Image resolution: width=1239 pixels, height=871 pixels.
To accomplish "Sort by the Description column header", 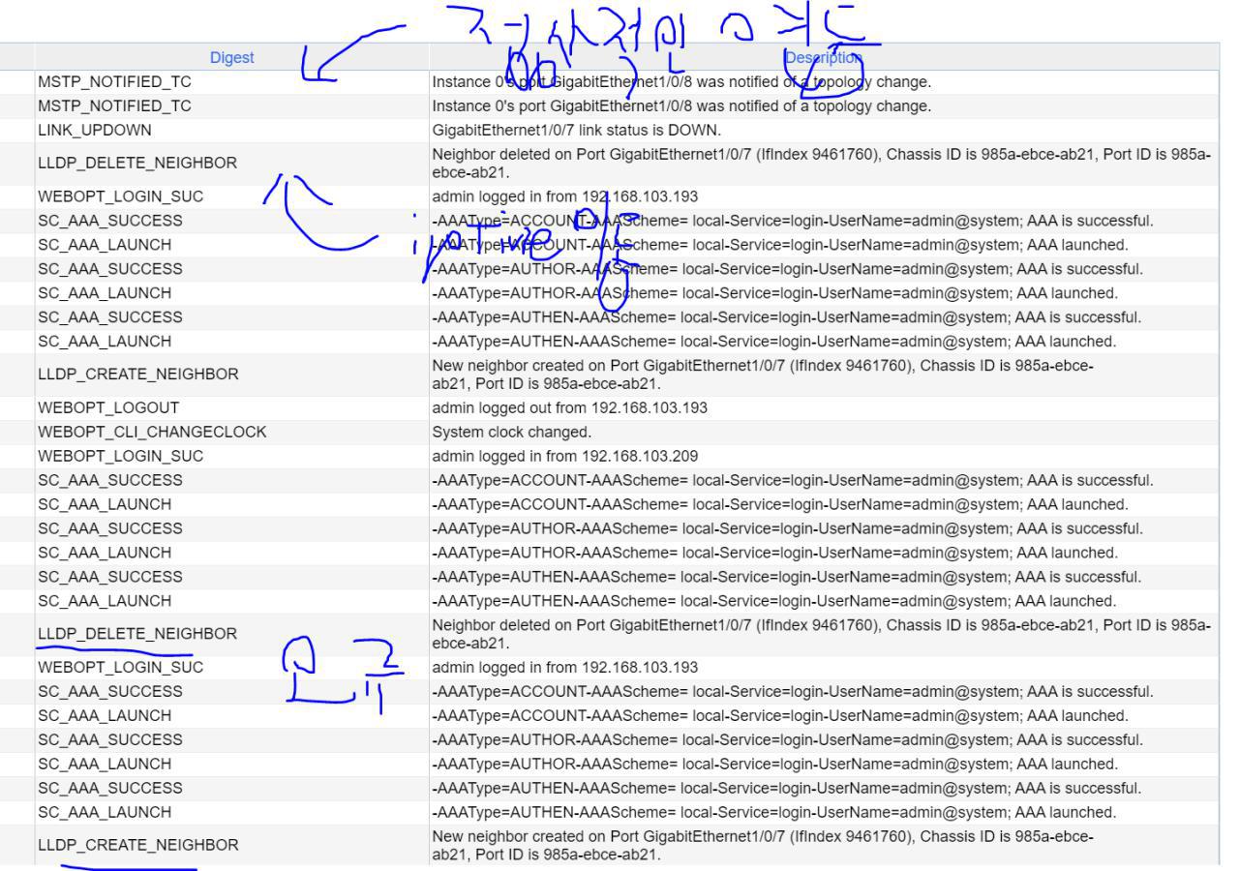I will tap(823, 58).
